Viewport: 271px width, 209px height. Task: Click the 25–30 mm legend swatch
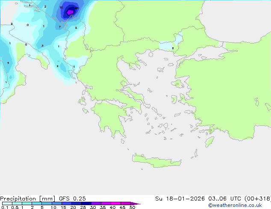pos(86,203)
